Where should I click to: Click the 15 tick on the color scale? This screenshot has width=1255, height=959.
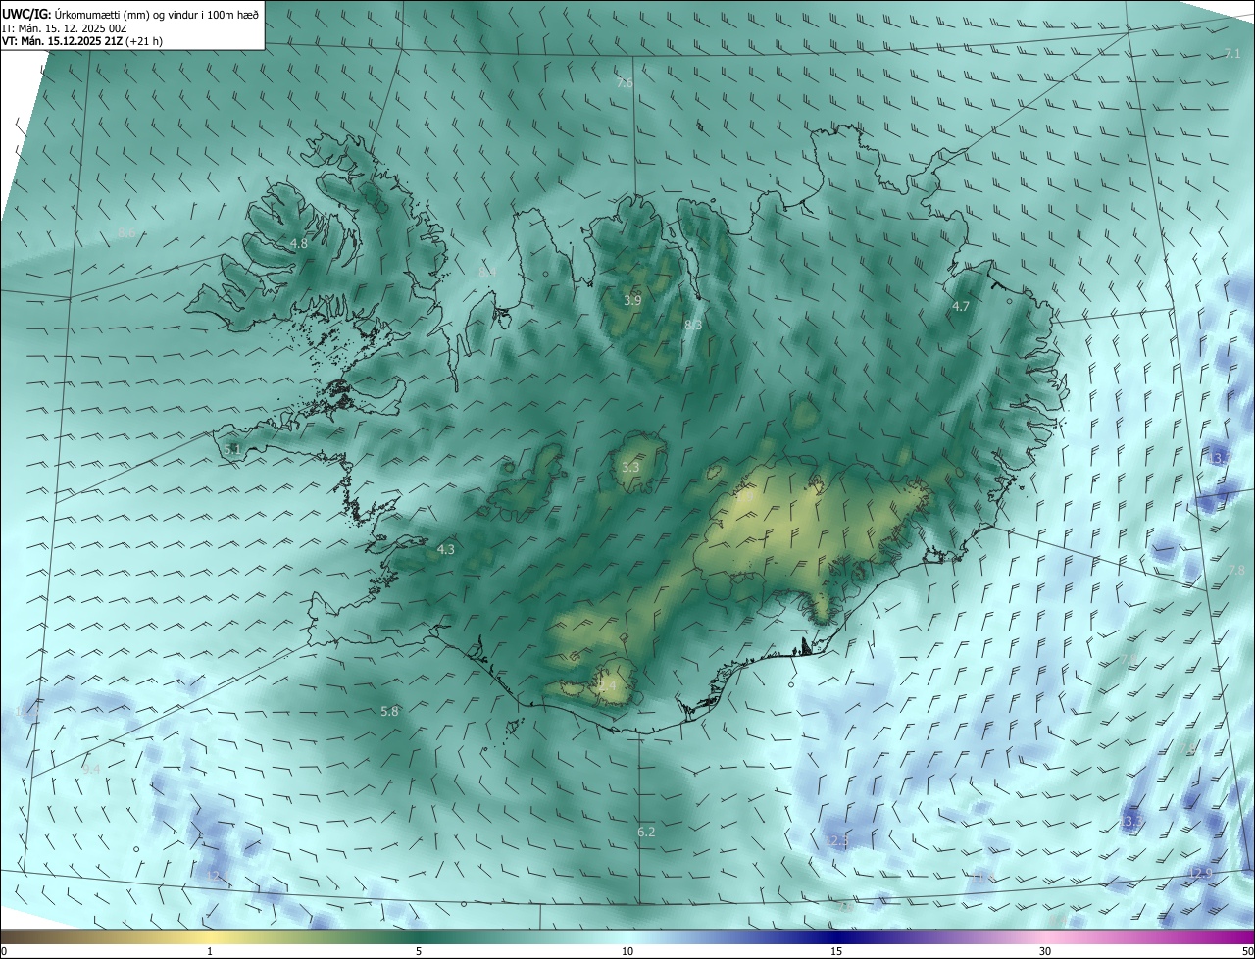coord(836,952)
